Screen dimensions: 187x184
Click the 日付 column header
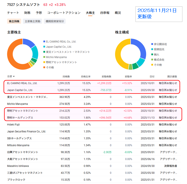pyautogui.click(x=152, y=76)
